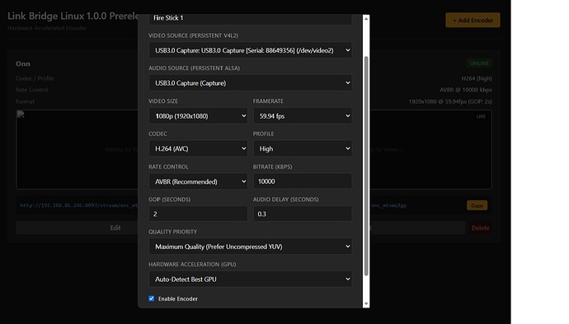569x324 pixels.
Task: Copy the stream URL with Copy button
Action: pyautogui.click(x=477, y=205)
